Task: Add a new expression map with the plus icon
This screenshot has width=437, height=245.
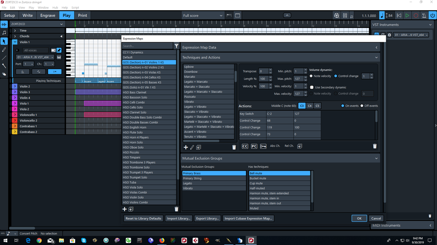Action: (125, 209)
